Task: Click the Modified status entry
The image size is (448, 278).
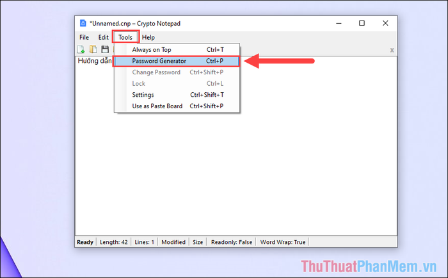Action: pyautogui.click(x=173, y=242)
